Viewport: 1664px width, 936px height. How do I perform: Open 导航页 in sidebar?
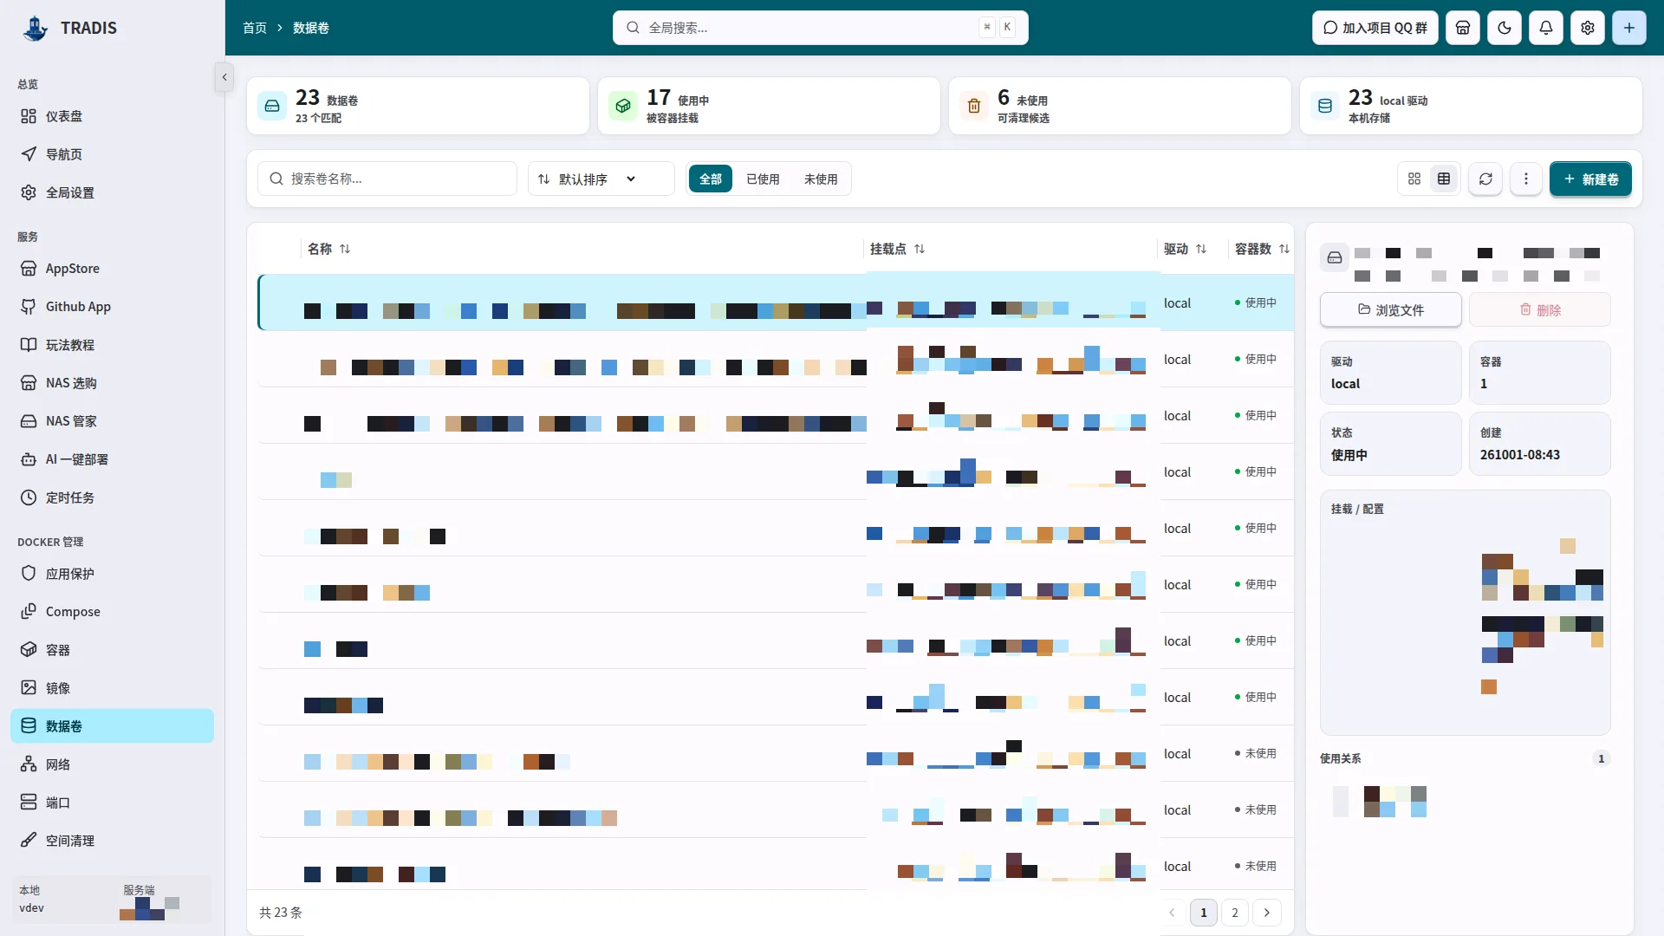pos(112,154)
